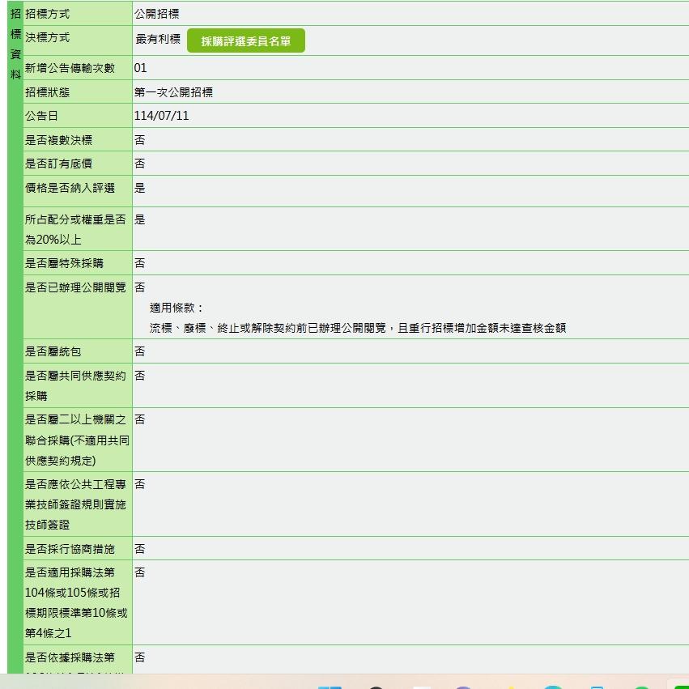Image resolution: width=689 pixels, height=689 pixels.
Task: Click the 是否屬特殊採購 label
Action: click(64, 263)
